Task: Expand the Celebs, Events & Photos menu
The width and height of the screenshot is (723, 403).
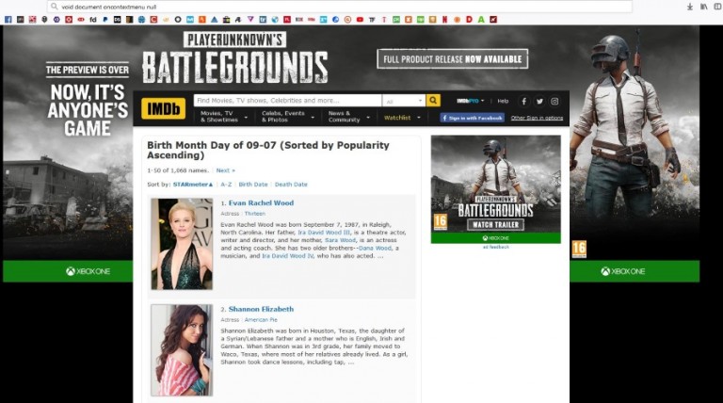Action: coord(286,117)
